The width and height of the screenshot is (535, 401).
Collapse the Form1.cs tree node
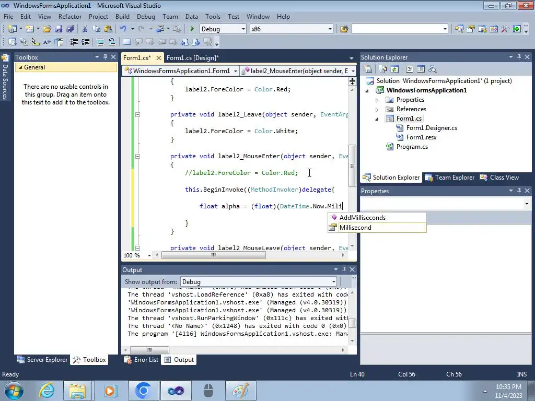tap(377, 119)
